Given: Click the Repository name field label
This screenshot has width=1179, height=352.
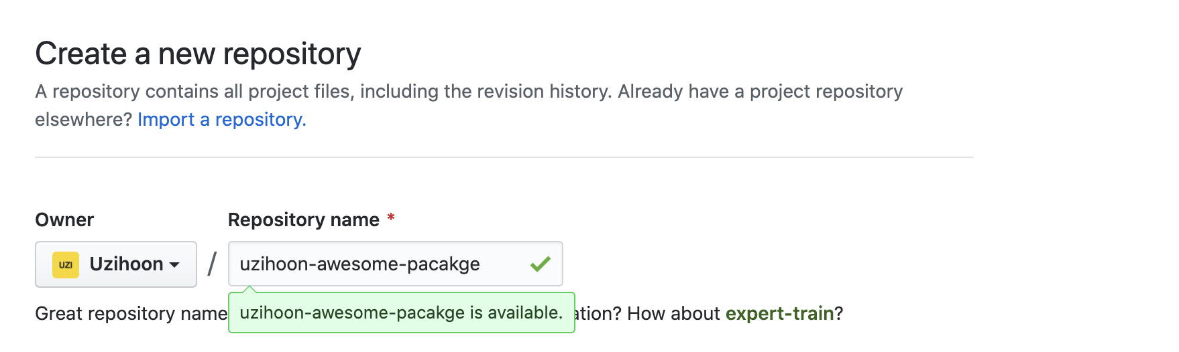Looking at the screenshot, I should tap(304, 219).
